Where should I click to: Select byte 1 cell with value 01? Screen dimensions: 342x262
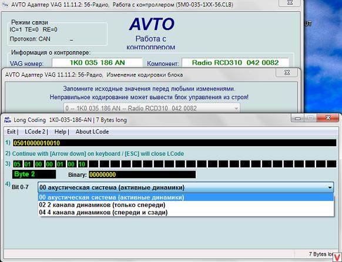(28, 164)
